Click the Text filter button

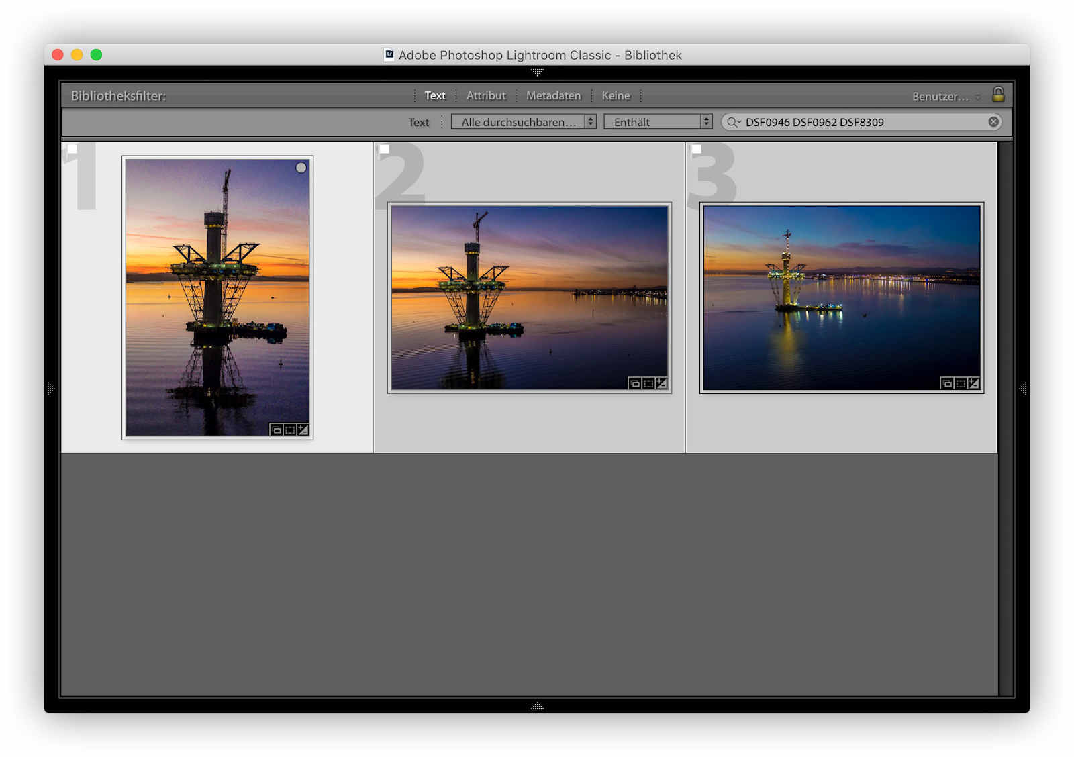point(435,95)
